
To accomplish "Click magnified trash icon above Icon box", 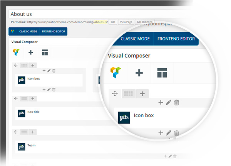I will tap(176, 102).
